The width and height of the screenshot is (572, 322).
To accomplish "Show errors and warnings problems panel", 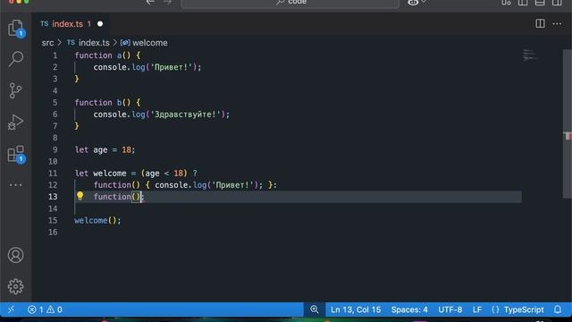I will [45, 309].
